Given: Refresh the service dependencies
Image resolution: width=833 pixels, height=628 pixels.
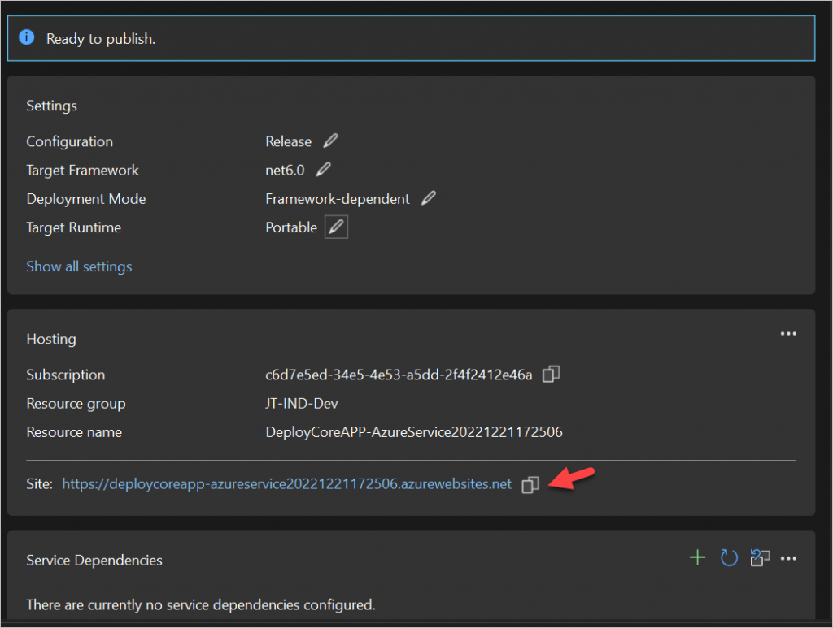Looking at the screenshot, I should pyautogui.click(x=729, y=558).
